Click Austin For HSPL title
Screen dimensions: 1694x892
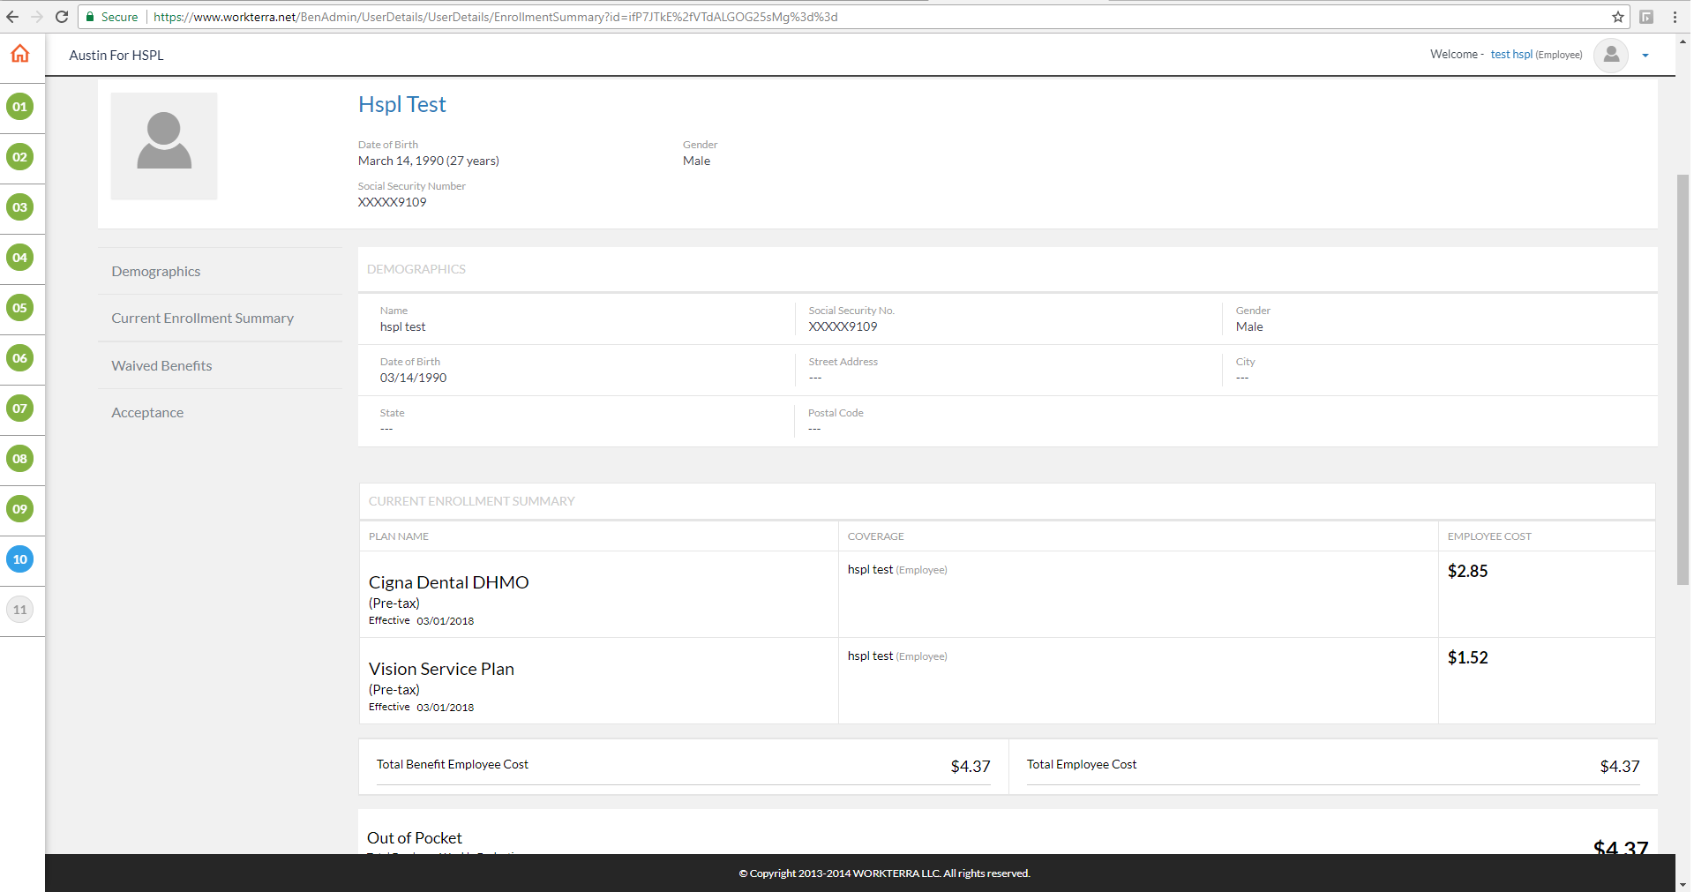click(x=116, y=56)
